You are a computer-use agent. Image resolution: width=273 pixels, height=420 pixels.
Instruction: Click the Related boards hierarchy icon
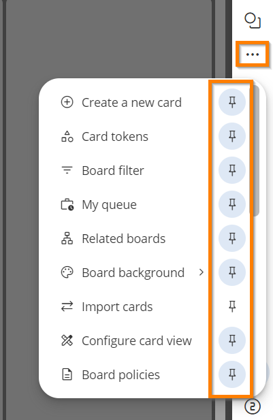click(67, 238)
